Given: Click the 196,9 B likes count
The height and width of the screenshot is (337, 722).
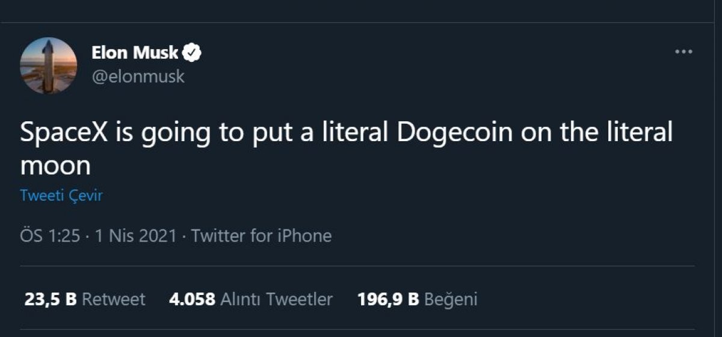Looking at the screenshot, I should click(x=388, y=299).
